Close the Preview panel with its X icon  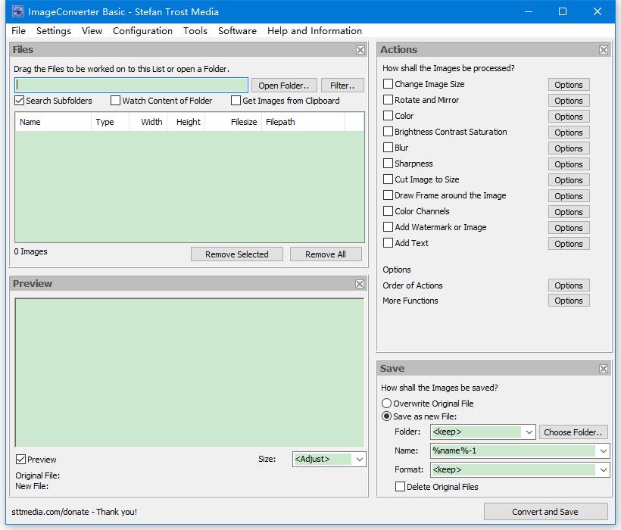click(x=359, y=284)
